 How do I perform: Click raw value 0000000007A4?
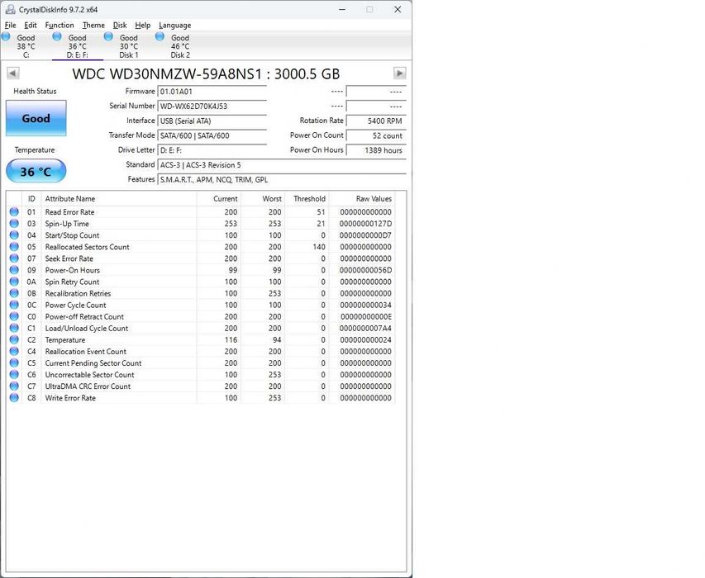coord(365,329)
